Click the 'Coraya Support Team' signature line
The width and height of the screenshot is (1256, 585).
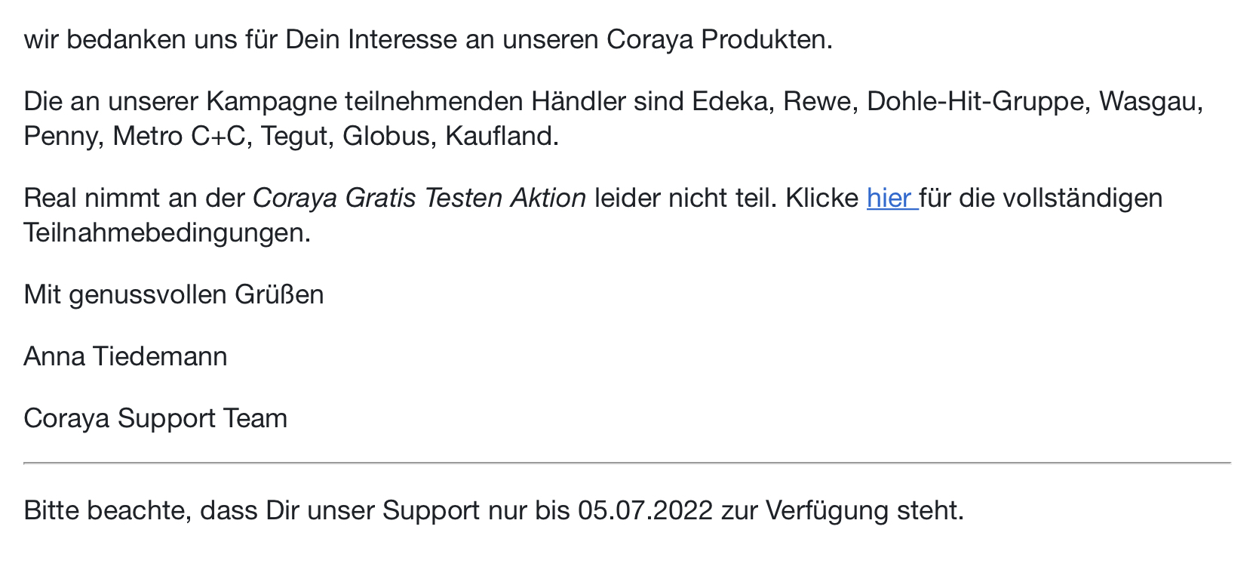155,418
